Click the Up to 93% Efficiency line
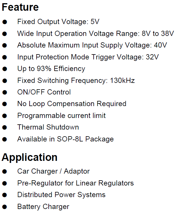Image resolution: width=182 pixels, height=220 pixels. point(51,69)
